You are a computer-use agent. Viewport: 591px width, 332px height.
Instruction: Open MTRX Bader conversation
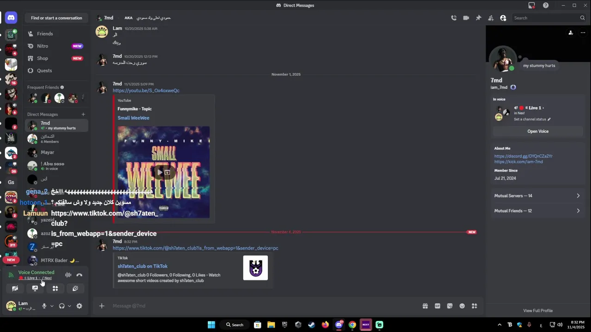[56, 261]
